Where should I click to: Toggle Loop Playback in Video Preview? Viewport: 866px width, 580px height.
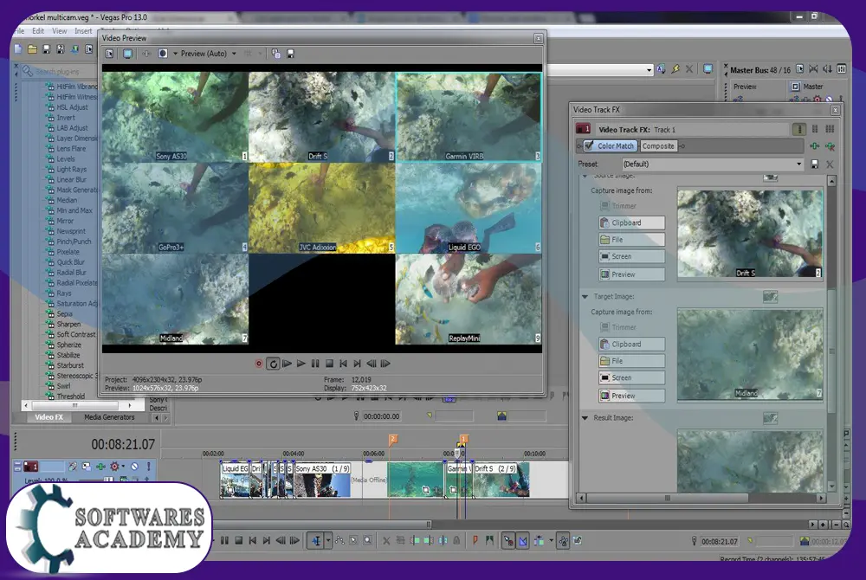[x=273, y=364]
